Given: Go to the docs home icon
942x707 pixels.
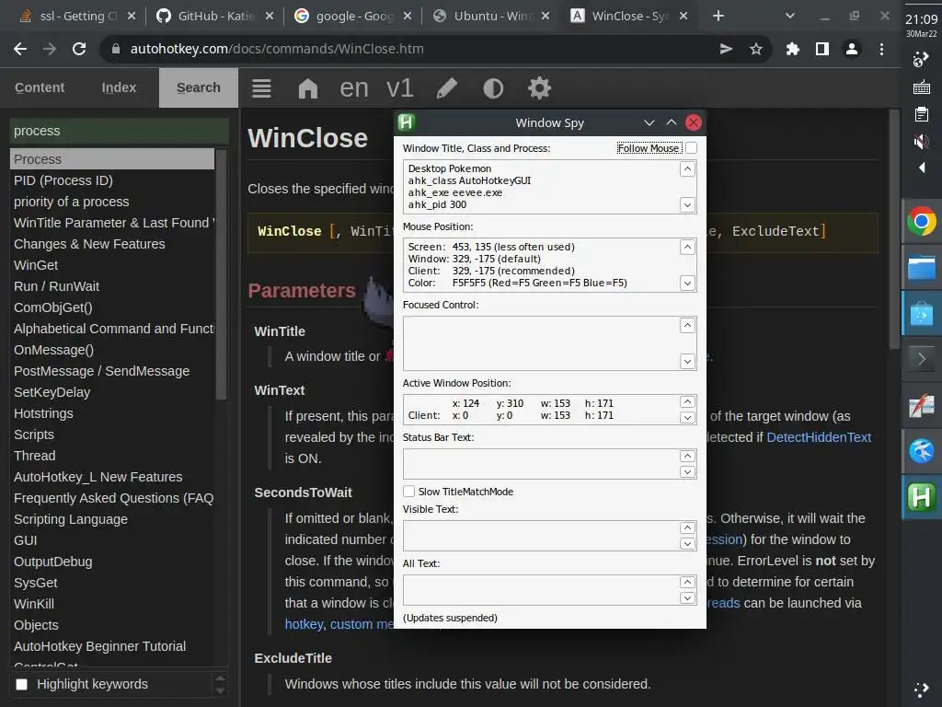Looking at the screenshot, I should [x=307, y=88].
